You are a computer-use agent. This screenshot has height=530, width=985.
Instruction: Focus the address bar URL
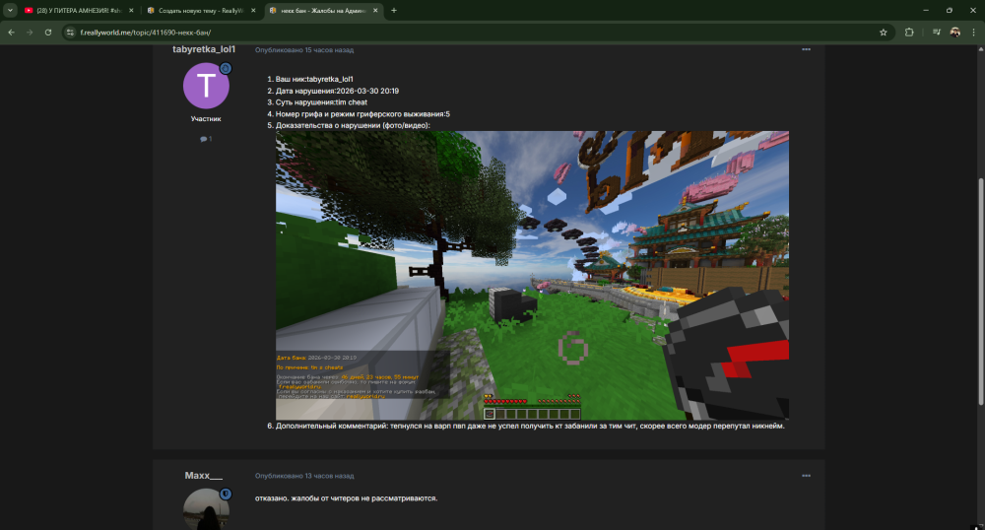(x=146, y=33)
